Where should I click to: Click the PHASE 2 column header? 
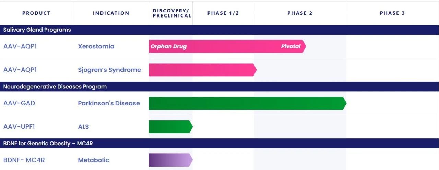[300, 13]
